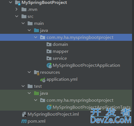Click the MySpringBootProjectApplication Spring class icon
Image resolution: width=134 pixels, height=126 pixels.
(x=49, y=65)
